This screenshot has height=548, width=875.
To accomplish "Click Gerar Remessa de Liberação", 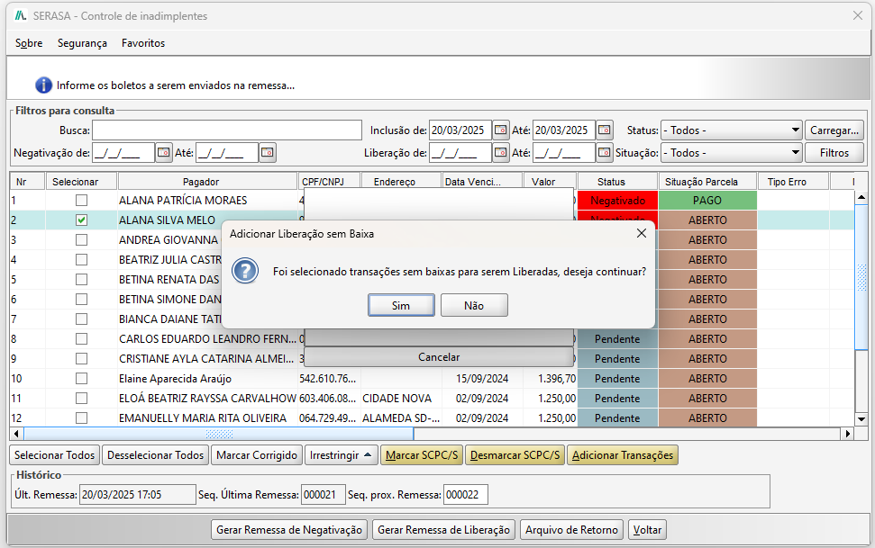I will pyautogui.click(x=443, y=530).
